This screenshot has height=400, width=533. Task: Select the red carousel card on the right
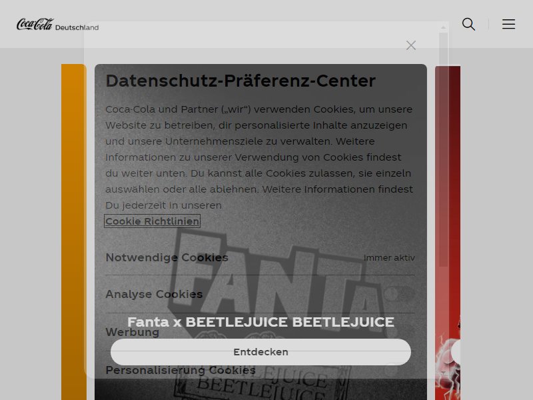448,233
